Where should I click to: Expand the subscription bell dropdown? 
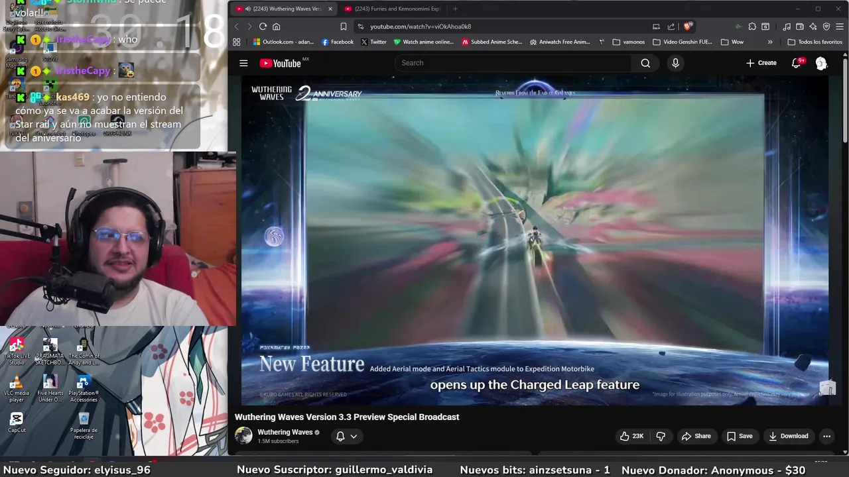click(354, 436)
